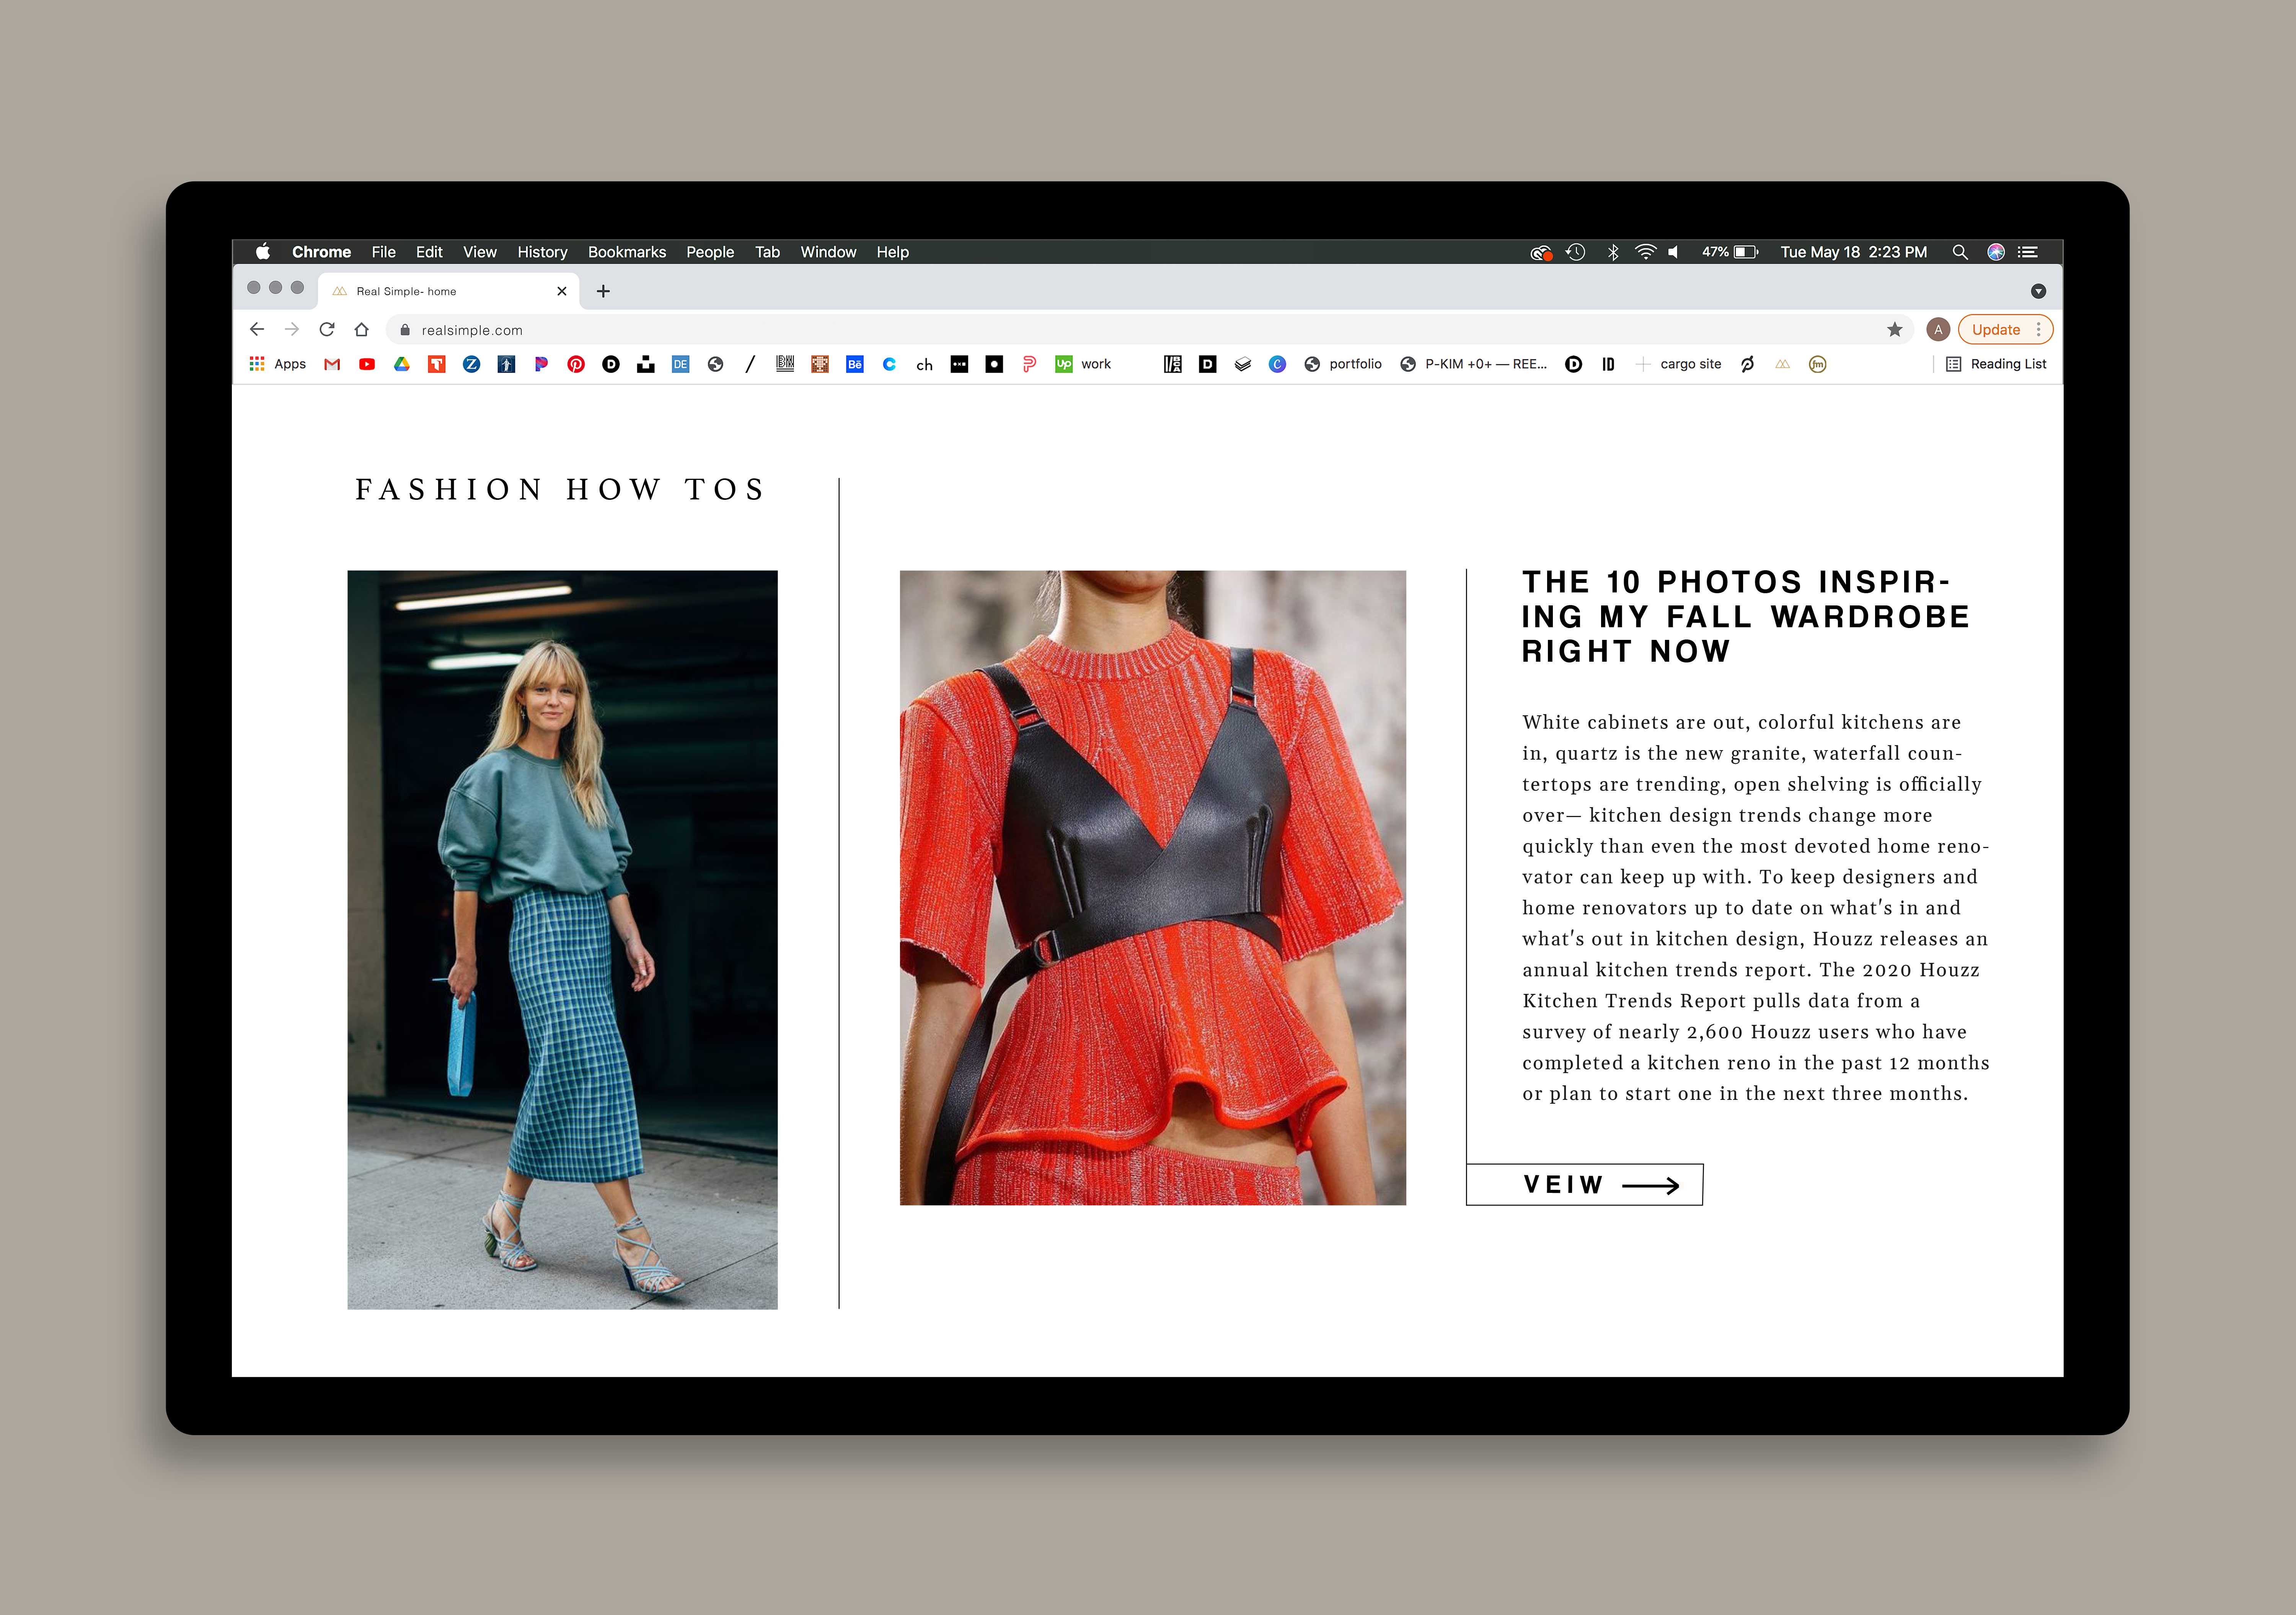
Task: Open the portfolio bookmark
Action: pyautogui.click(x=1343, y=364)
